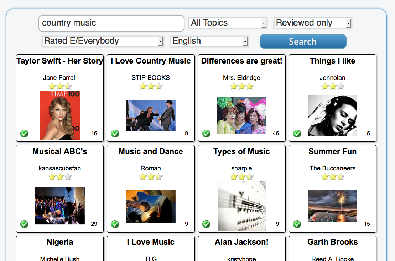Screen dimensions: 395x261
Task: Click star rating under author Roman
Action: click(151, 177)
